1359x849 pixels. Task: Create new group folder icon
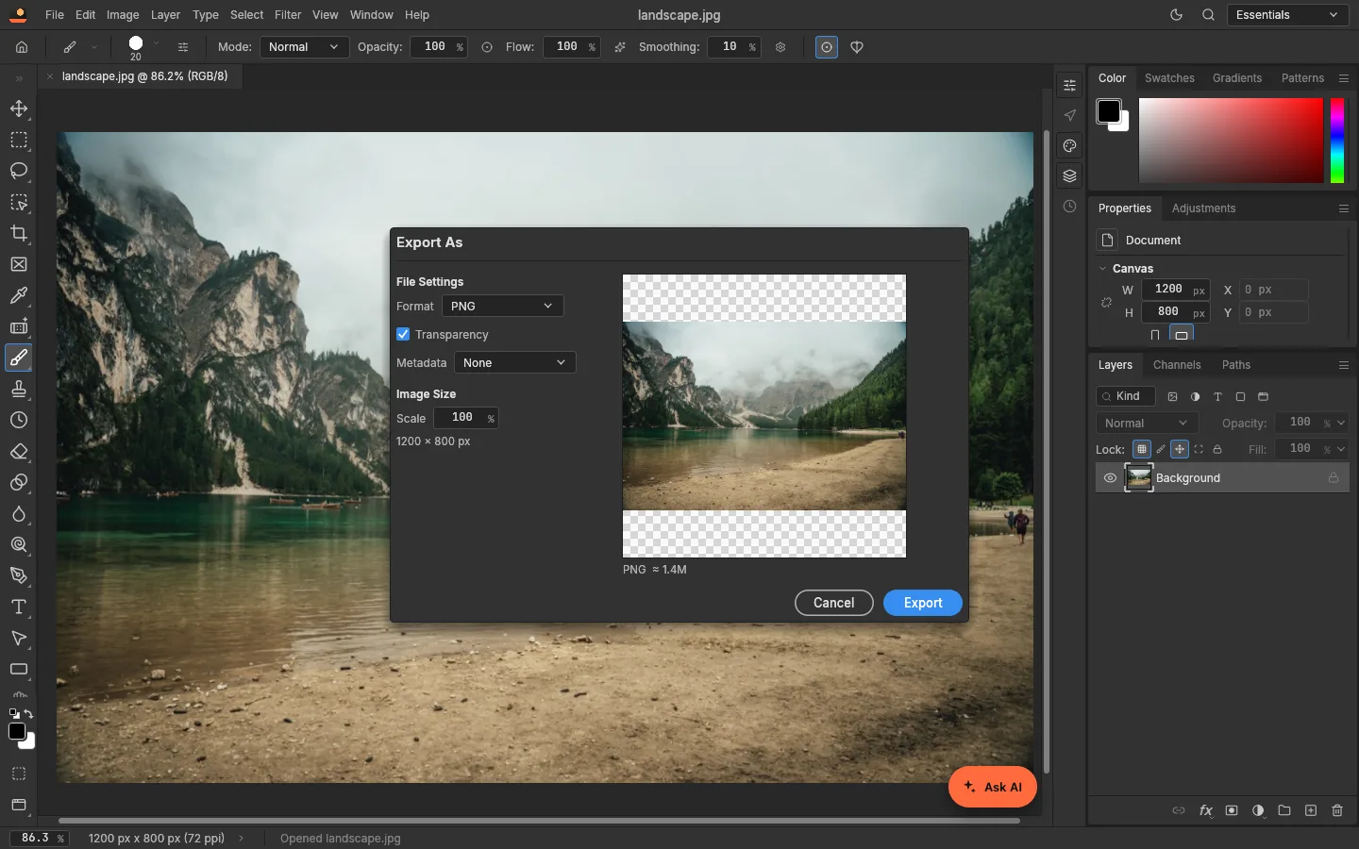pyautogui.click(x=1284, y=810)
